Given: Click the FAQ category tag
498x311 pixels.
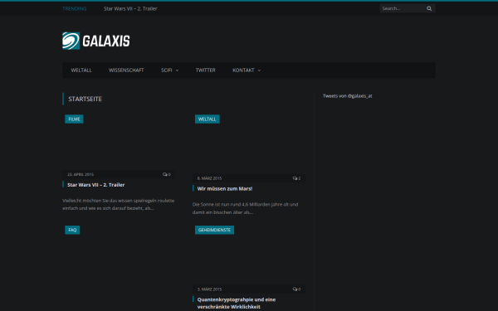Looking at the screenshot, I should click(x=72, y=230).
